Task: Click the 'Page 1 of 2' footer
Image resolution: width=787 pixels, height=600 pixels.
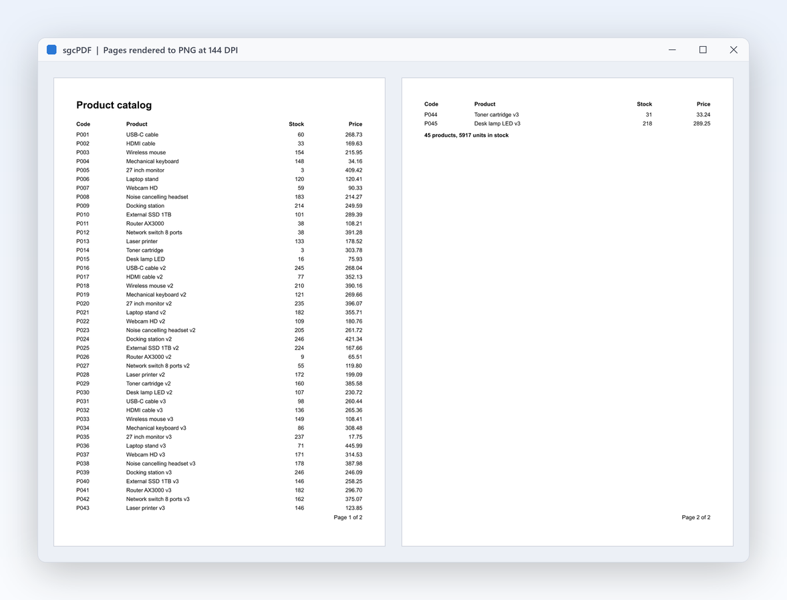Action: [348, 517]
